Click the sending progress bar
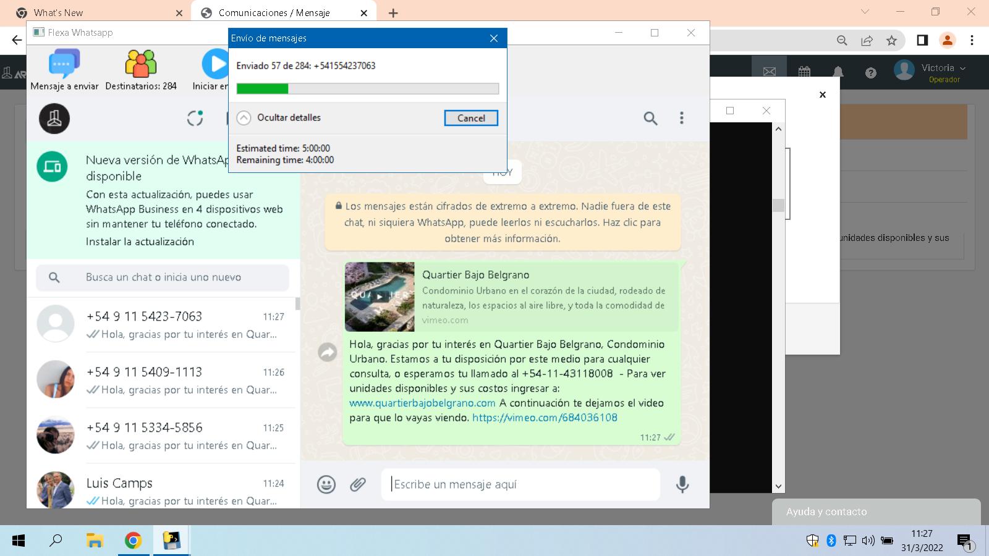This screenshot has width=989, height=556. click(368, 89)
